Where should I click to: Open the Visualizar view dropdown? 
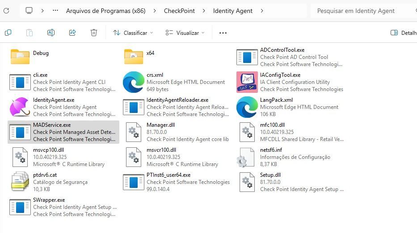pyautogui.click(x=185, y=33)
